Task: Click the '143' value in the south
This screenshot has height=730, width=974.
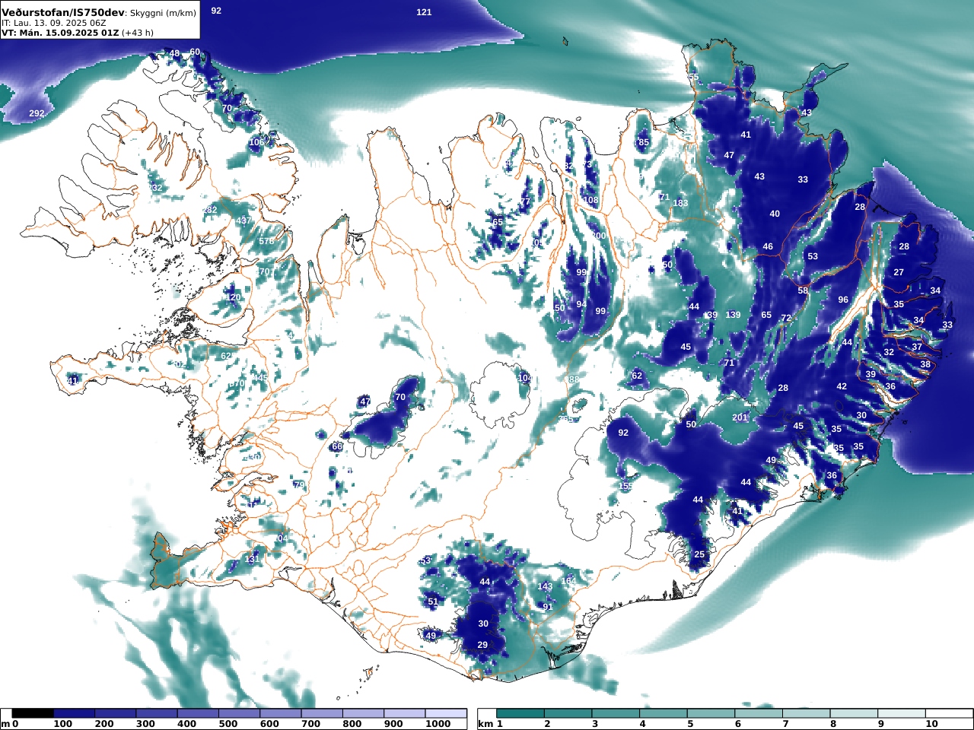Action: pos(545,586)
